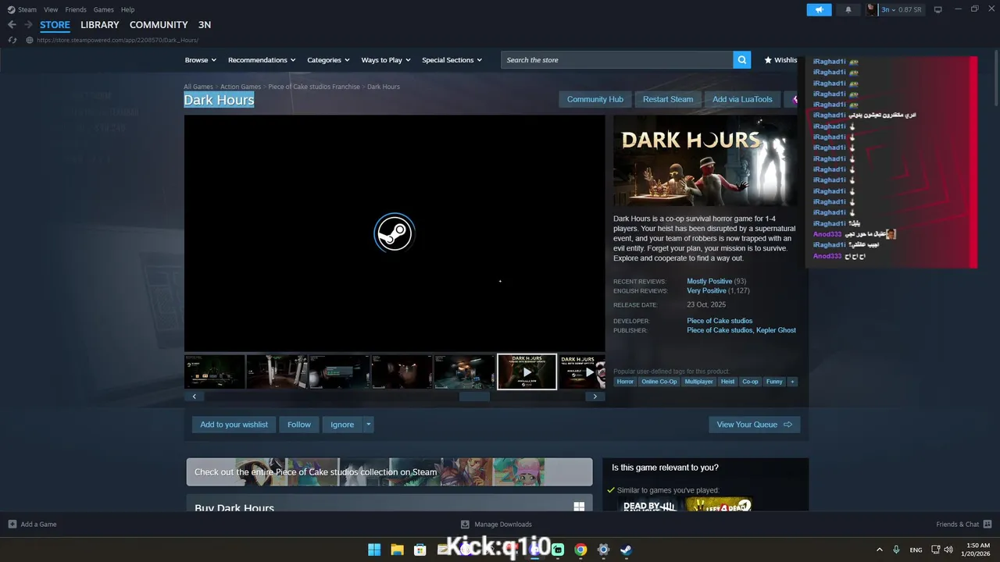Open Google Chrome from the taskbar
Viewport: 1000px width, 562px height.
(580, 550)
